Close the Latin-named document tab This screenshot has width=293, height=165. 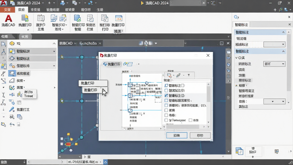pos(100,44)
